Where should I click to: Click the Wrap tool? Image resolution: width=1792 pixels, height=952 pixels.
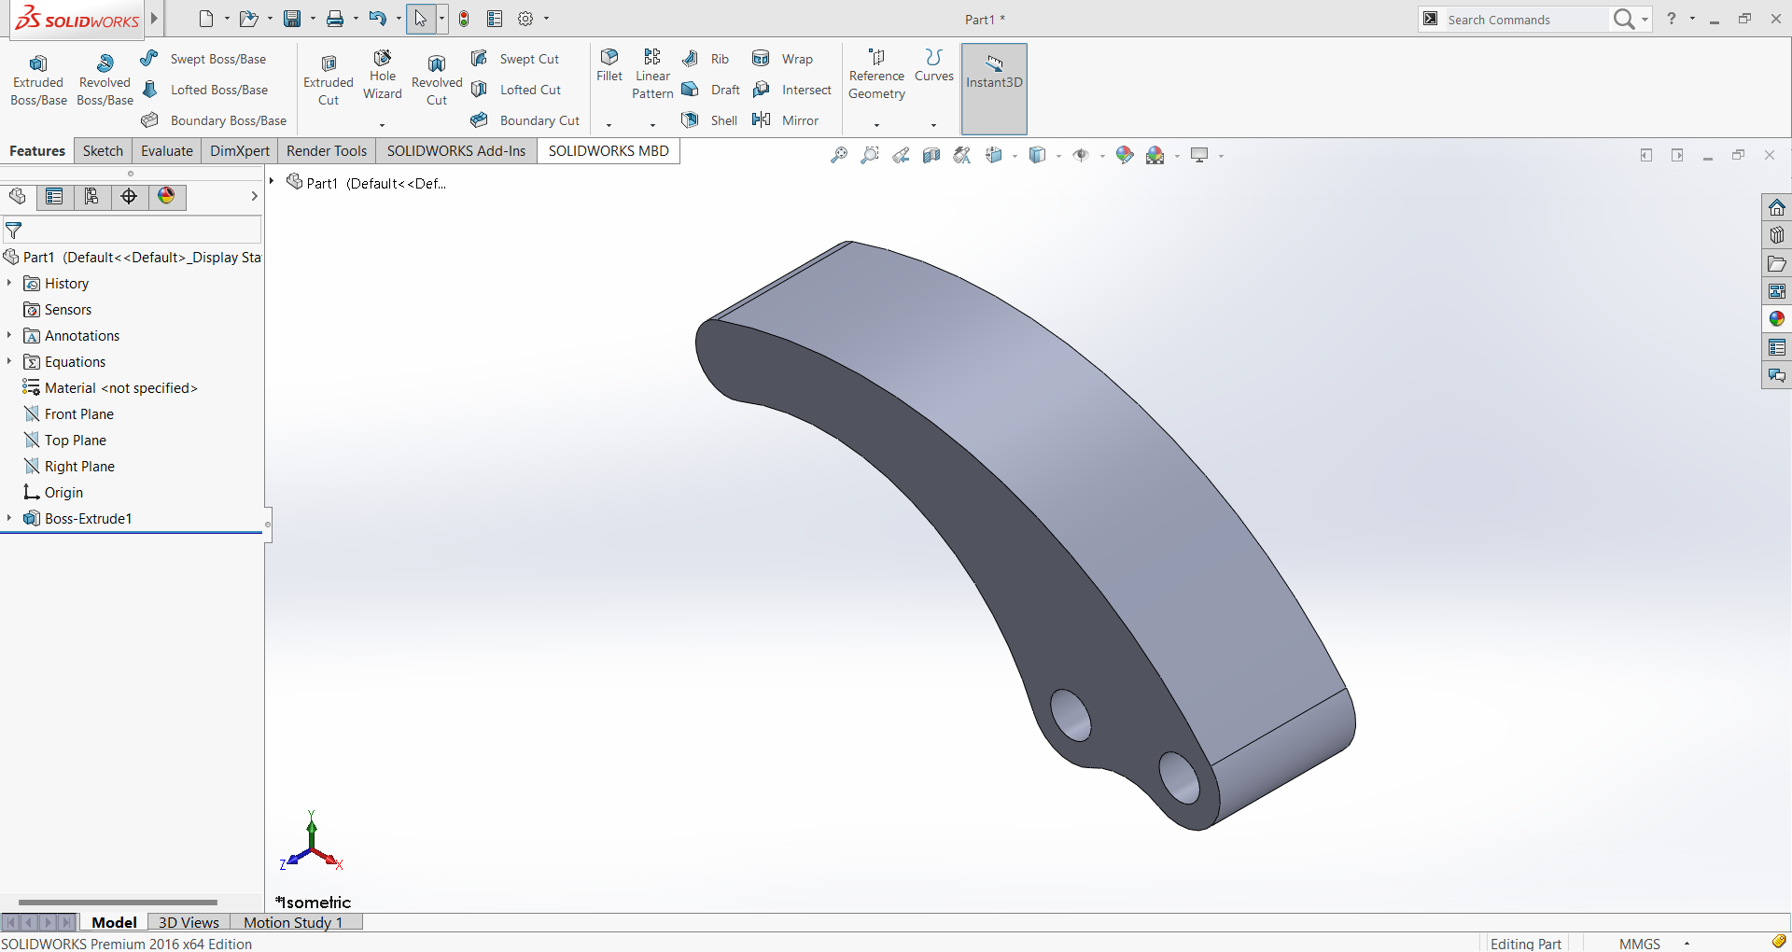pos(782,59)
